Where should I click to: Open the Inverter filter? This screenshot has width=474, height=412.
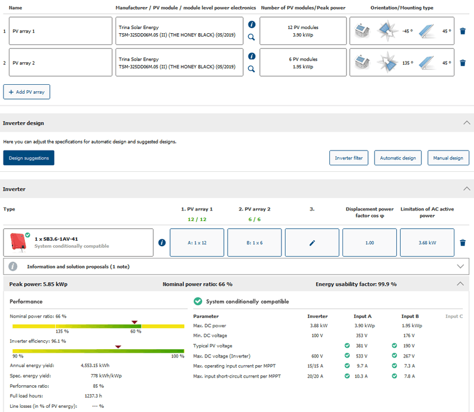pos(348,158)
